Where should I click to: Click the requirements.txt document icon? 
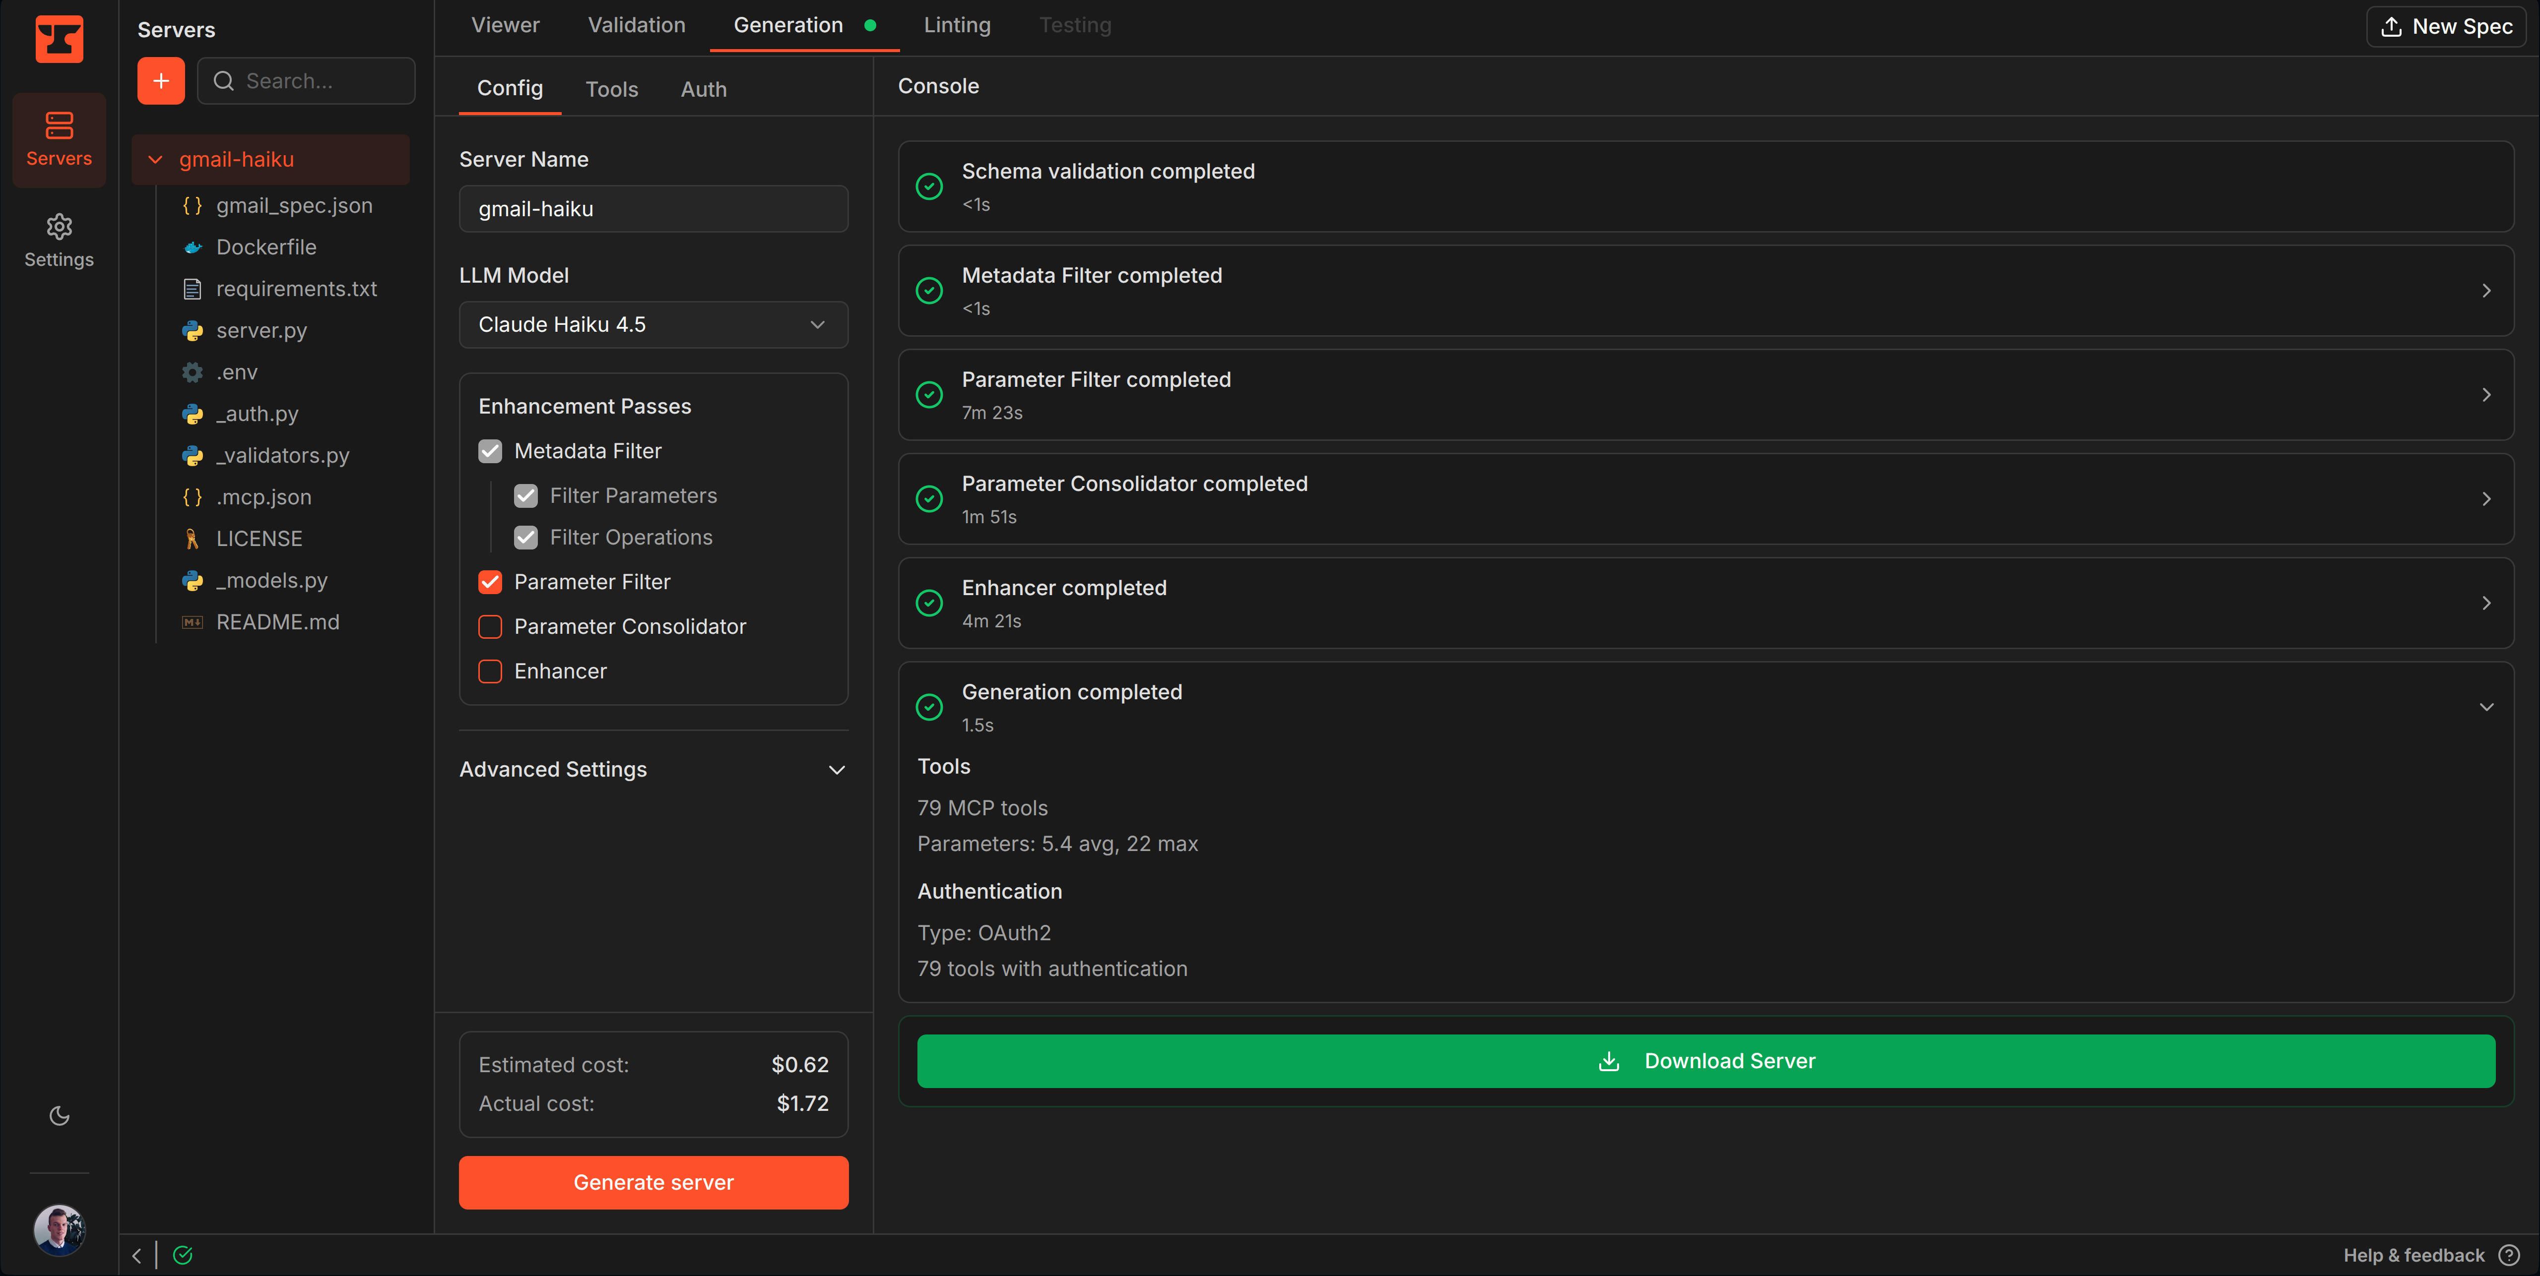pyautogui.click(x=193, y=289)
